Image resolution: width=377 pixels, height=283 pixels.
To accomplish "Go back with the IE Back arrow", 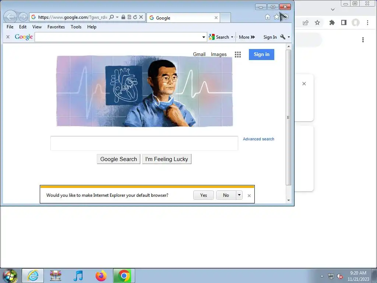I will coord(10,17).
